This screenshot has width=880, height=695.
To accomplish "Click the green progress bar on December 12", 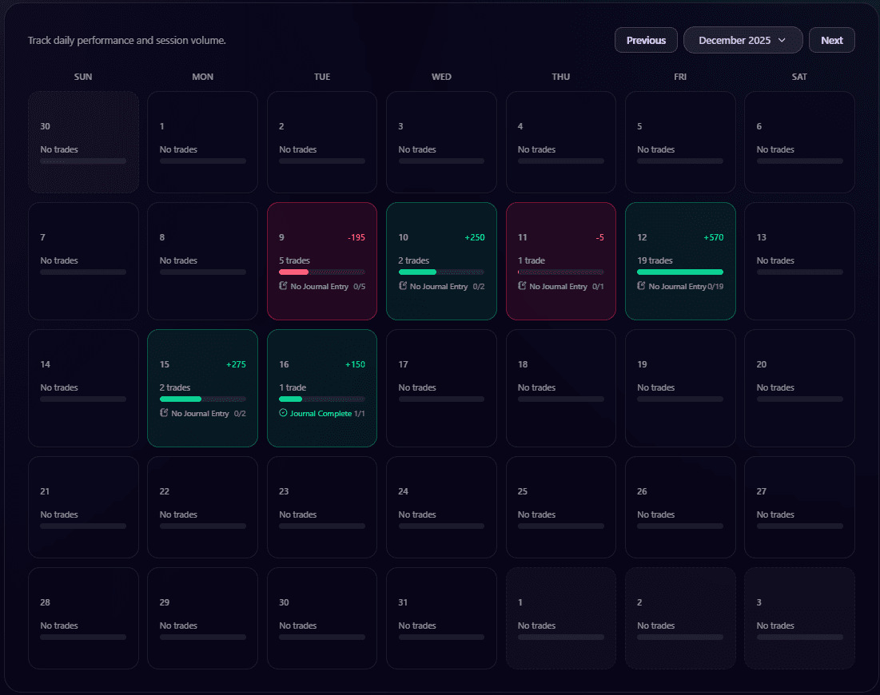I will point(680,272).
